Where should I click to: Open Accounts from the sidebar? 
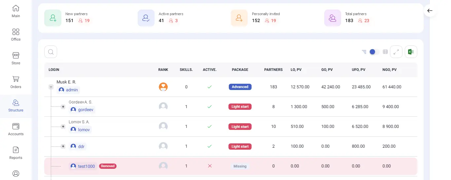pyautogui.click(x=16, y=129)
